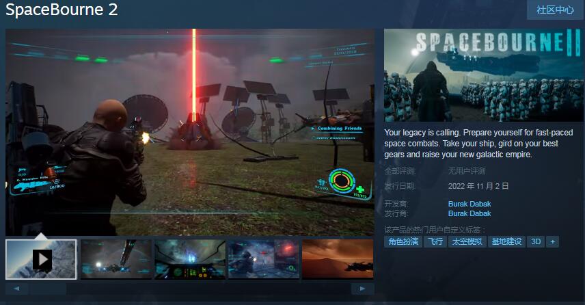
Task: Select the soldier with red light screenshot thumbnail
Action: [264, 259]
